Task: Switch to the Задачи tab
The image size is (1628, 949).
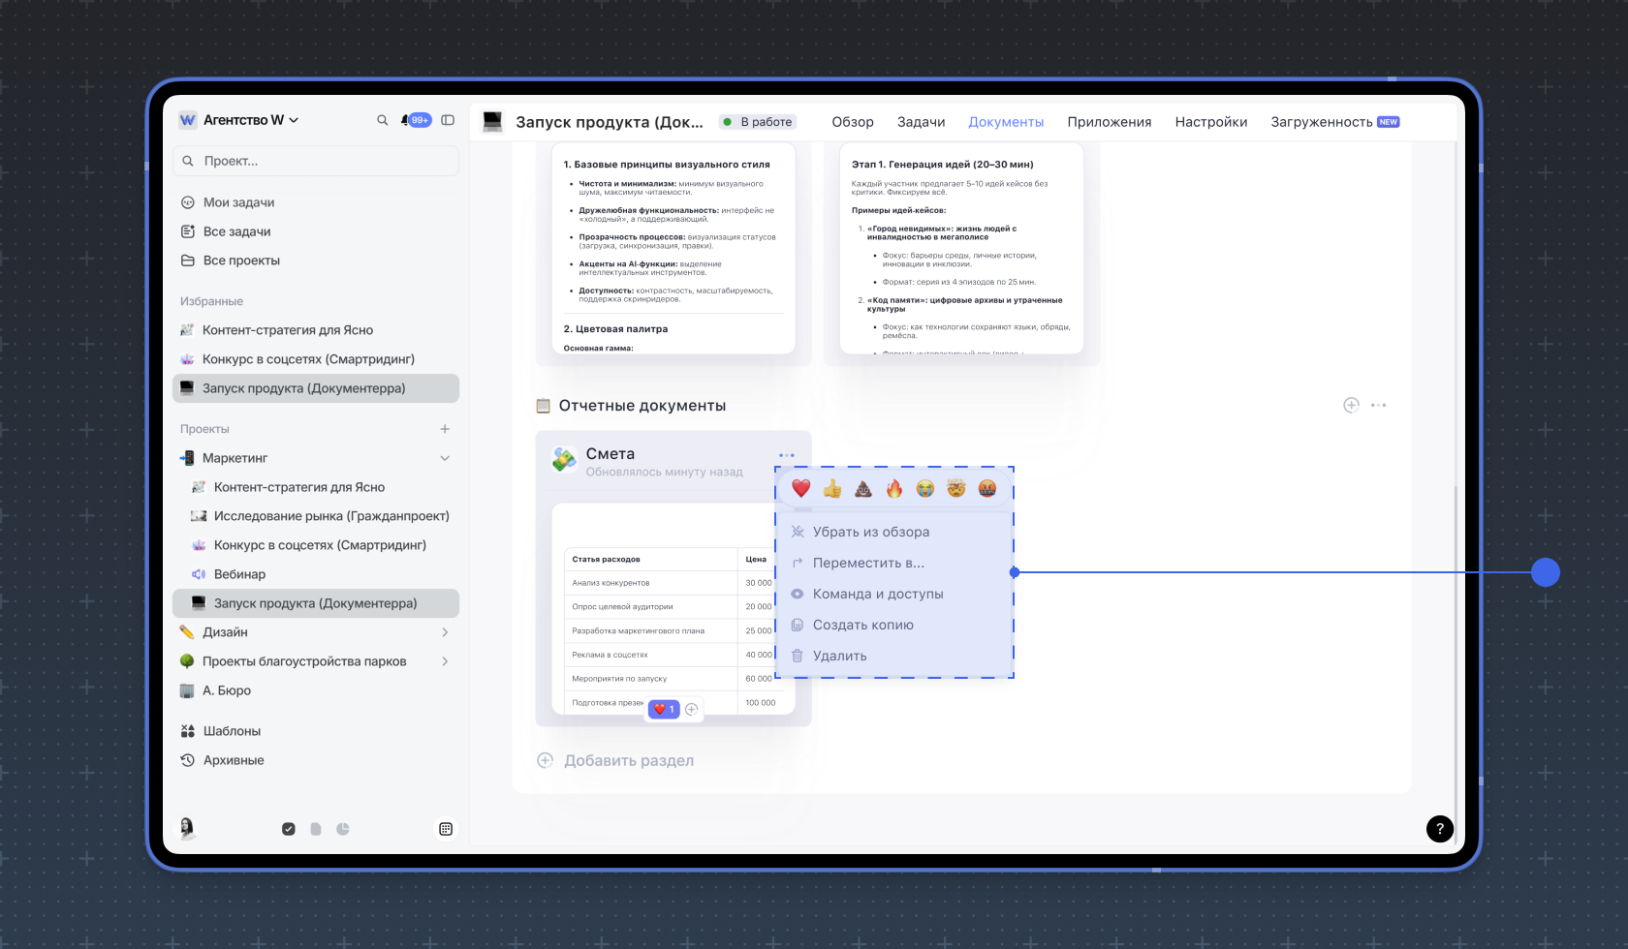Action: pyautogui.click(x=921, y=122)
